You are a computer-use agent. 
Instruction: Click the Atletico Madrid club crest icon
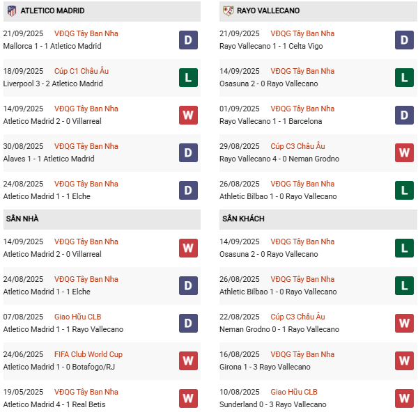(x=10, y=10)
